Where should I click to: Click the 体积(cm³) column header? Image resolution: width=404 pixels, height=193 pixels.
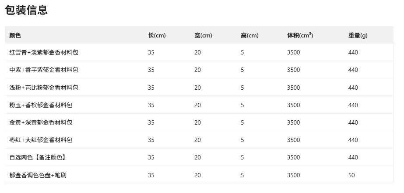pyautogui.click(x=300, y=35)
